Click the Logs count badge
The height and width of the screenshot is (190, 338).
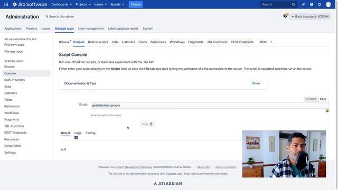coord(76,138)
